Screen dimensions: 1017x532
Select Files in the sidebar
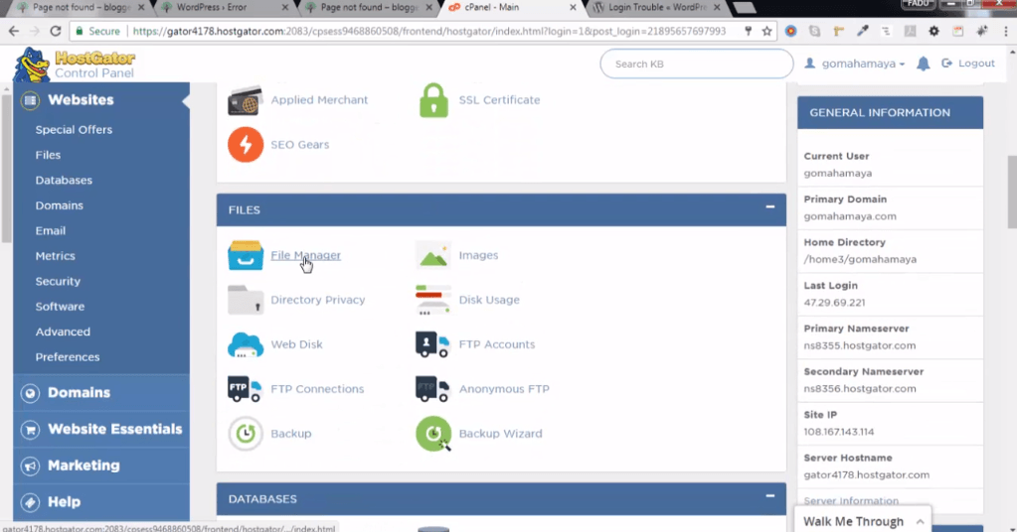pyautogui.click(x=48, y=155)
